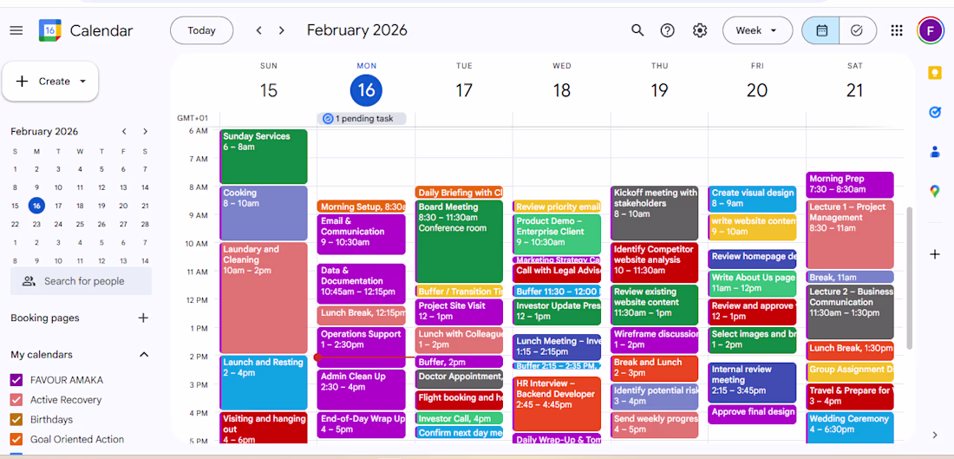Open Internal review meeting event

[753, 383]
